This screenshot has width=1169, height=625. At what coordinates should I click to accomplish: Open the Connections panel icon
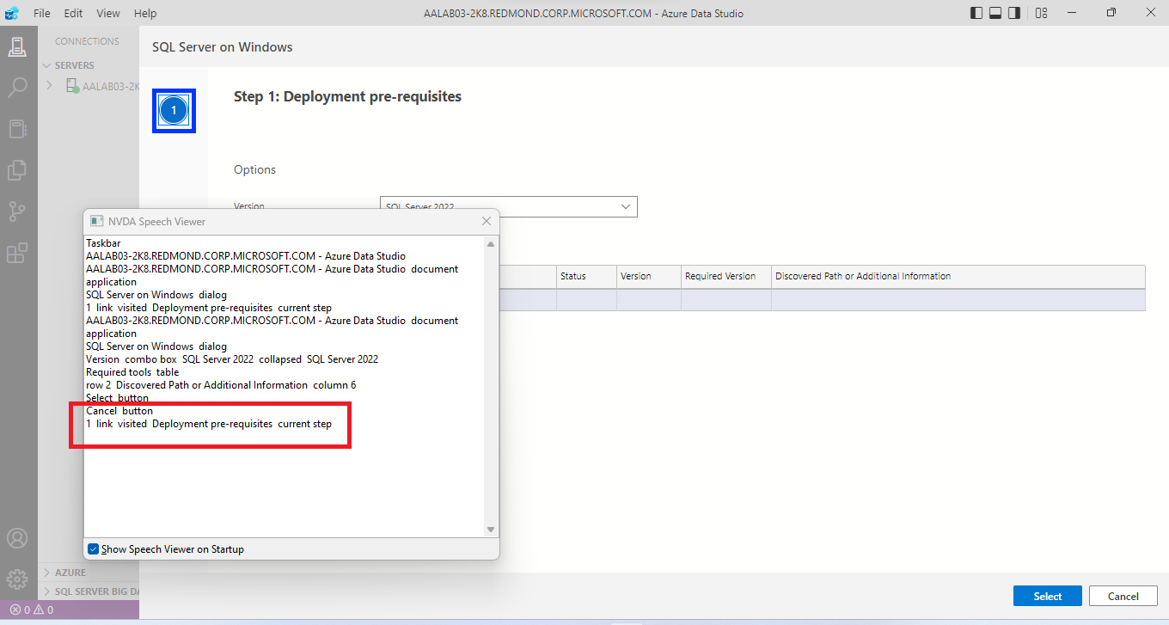coord(18,46)
